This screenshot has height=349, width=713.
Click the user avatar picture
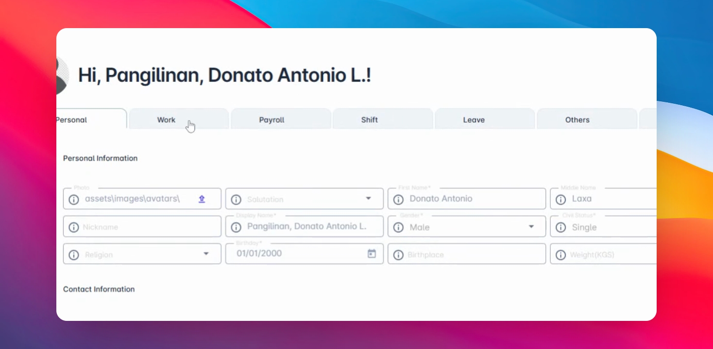tap(62, 75)
